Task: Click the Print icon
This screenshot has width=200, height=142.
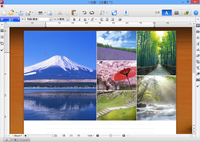Action: (40, 13)
